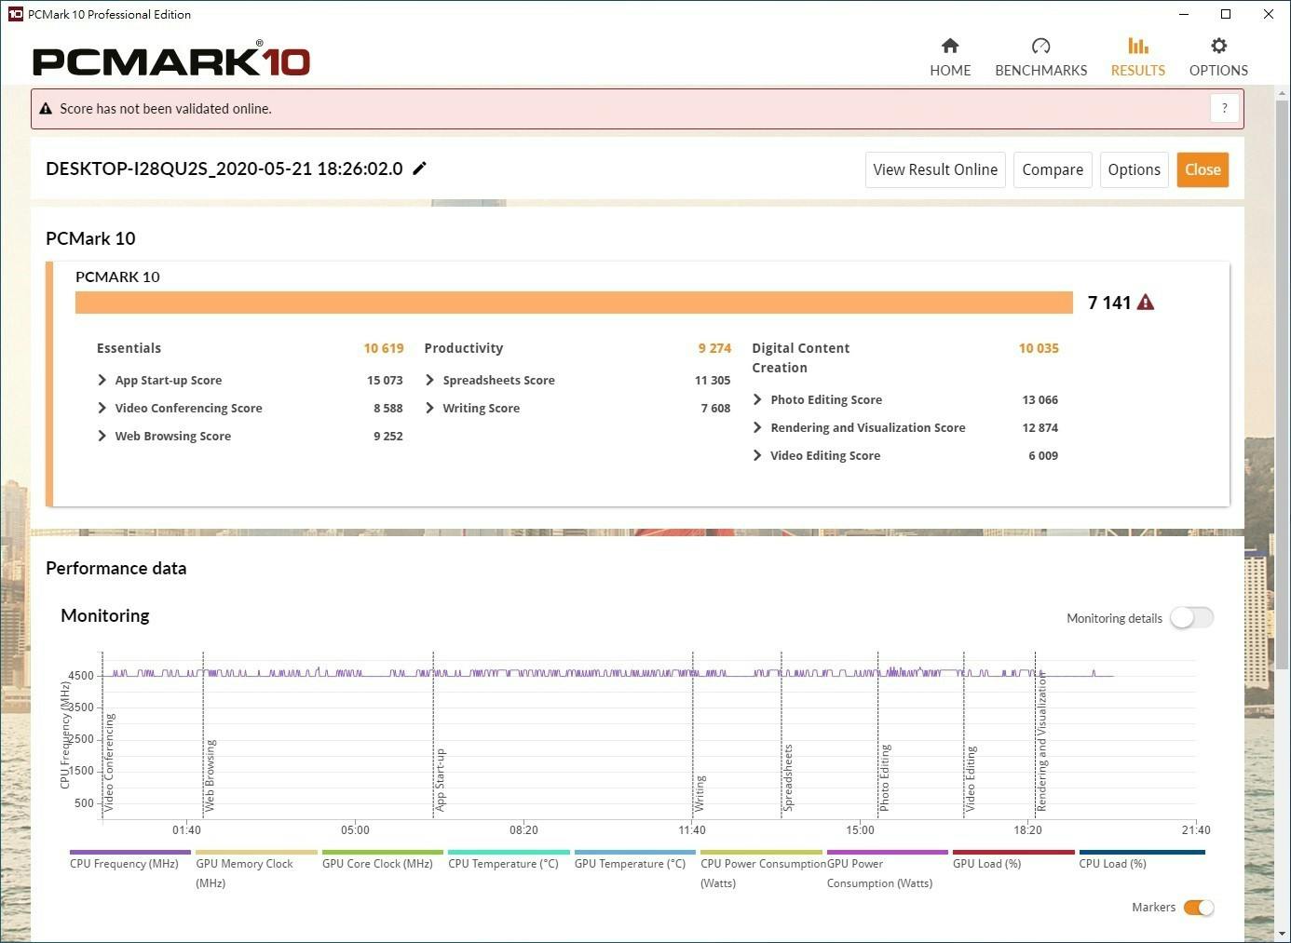The width and height of the screenshot is (1291, 943).
Task: Select CPU Frequency legend color bar
Action: coord(129,852)
